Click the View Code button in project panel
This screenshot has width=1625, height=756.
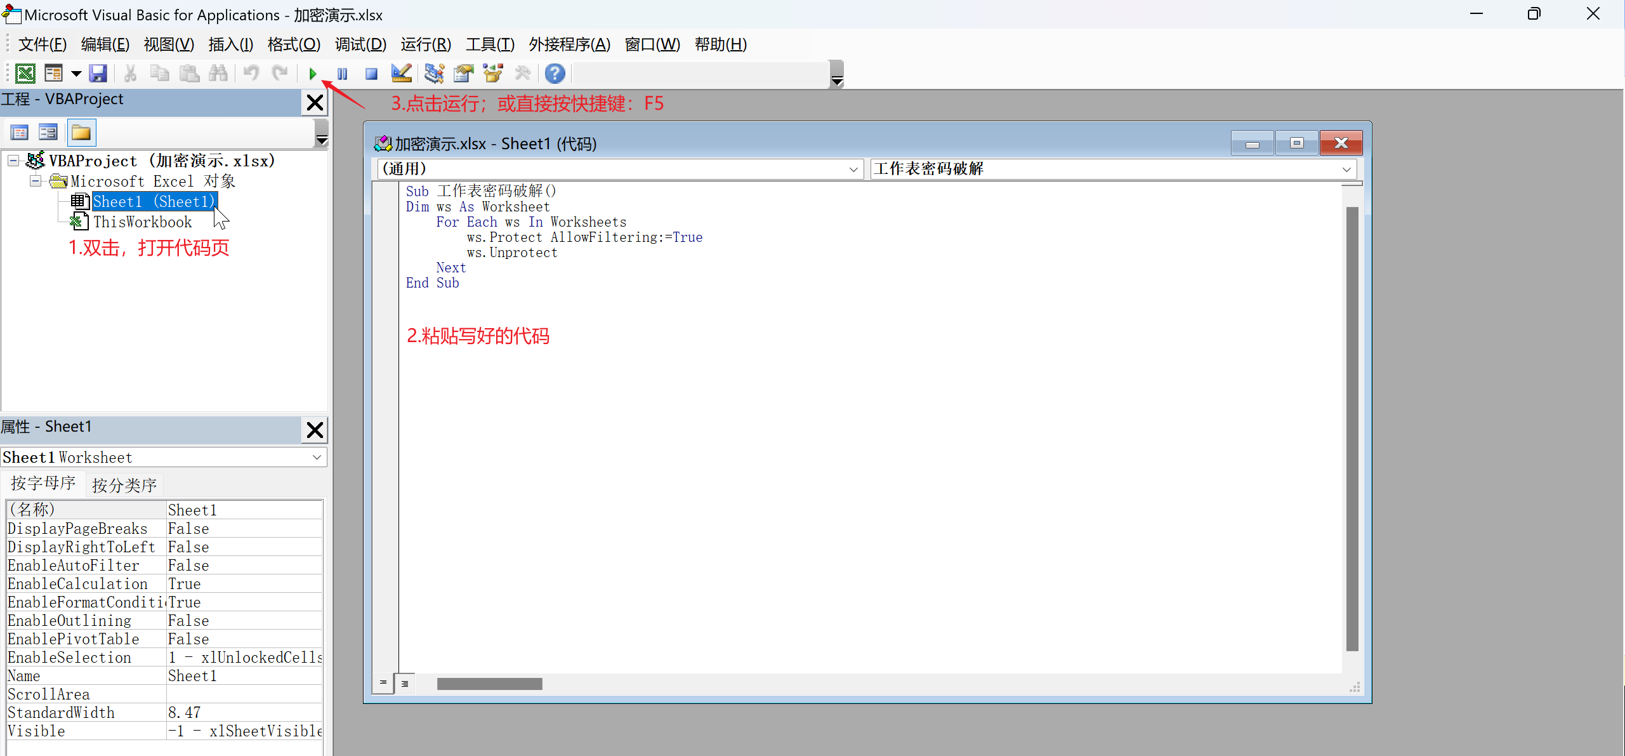(20, 133)
